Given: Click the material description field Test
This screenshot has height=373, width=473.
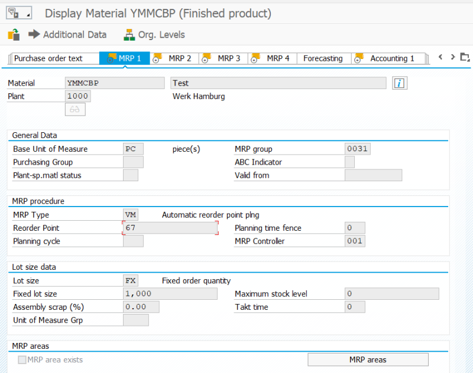Looking at the screenshot, I should [x=278, y=83].
